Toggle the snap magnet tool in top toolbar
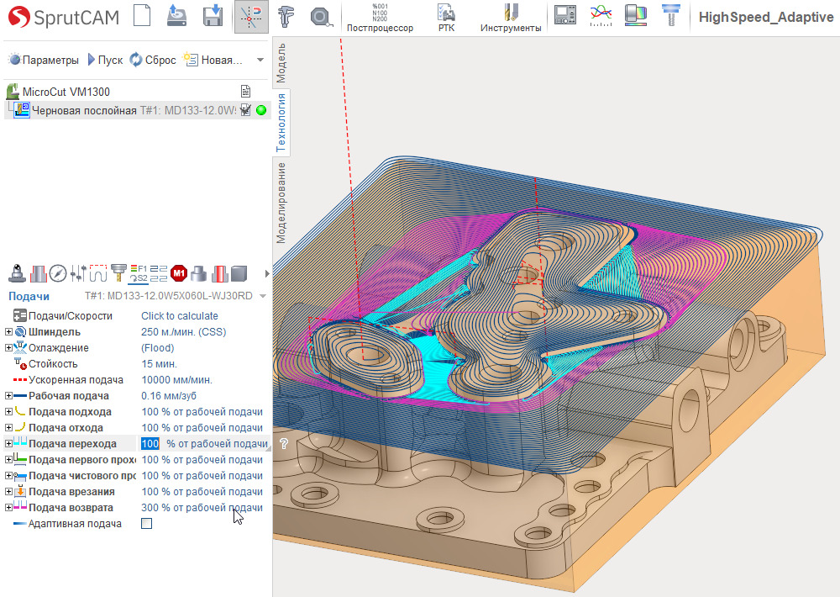 tap(250, 17)
